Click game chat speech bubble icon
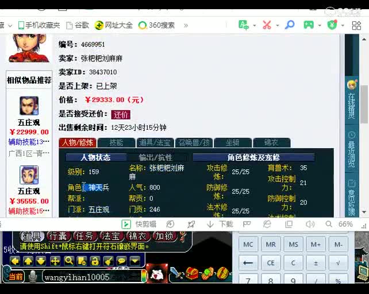The height and width of the screenshot is (294, 369). click(x=121, y=261)
